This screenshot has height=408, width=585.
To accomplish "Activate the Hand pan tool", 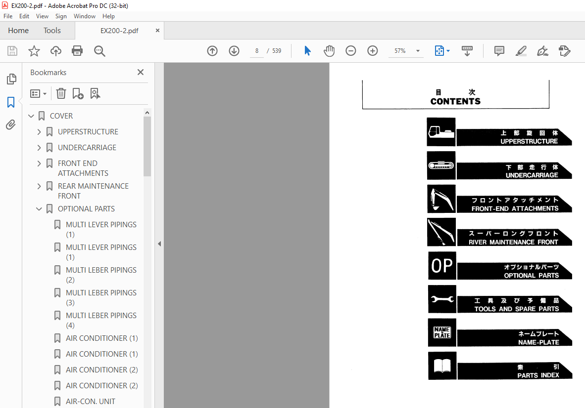I will [x=329, y=50].
